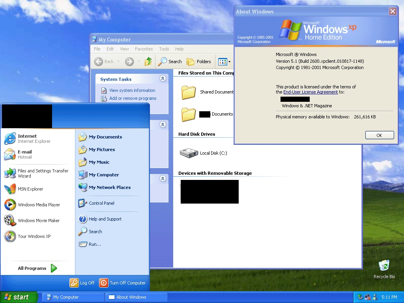Collapse the System Tasks panel
Screen dimensions: 404x303
(x=163, y=79)
